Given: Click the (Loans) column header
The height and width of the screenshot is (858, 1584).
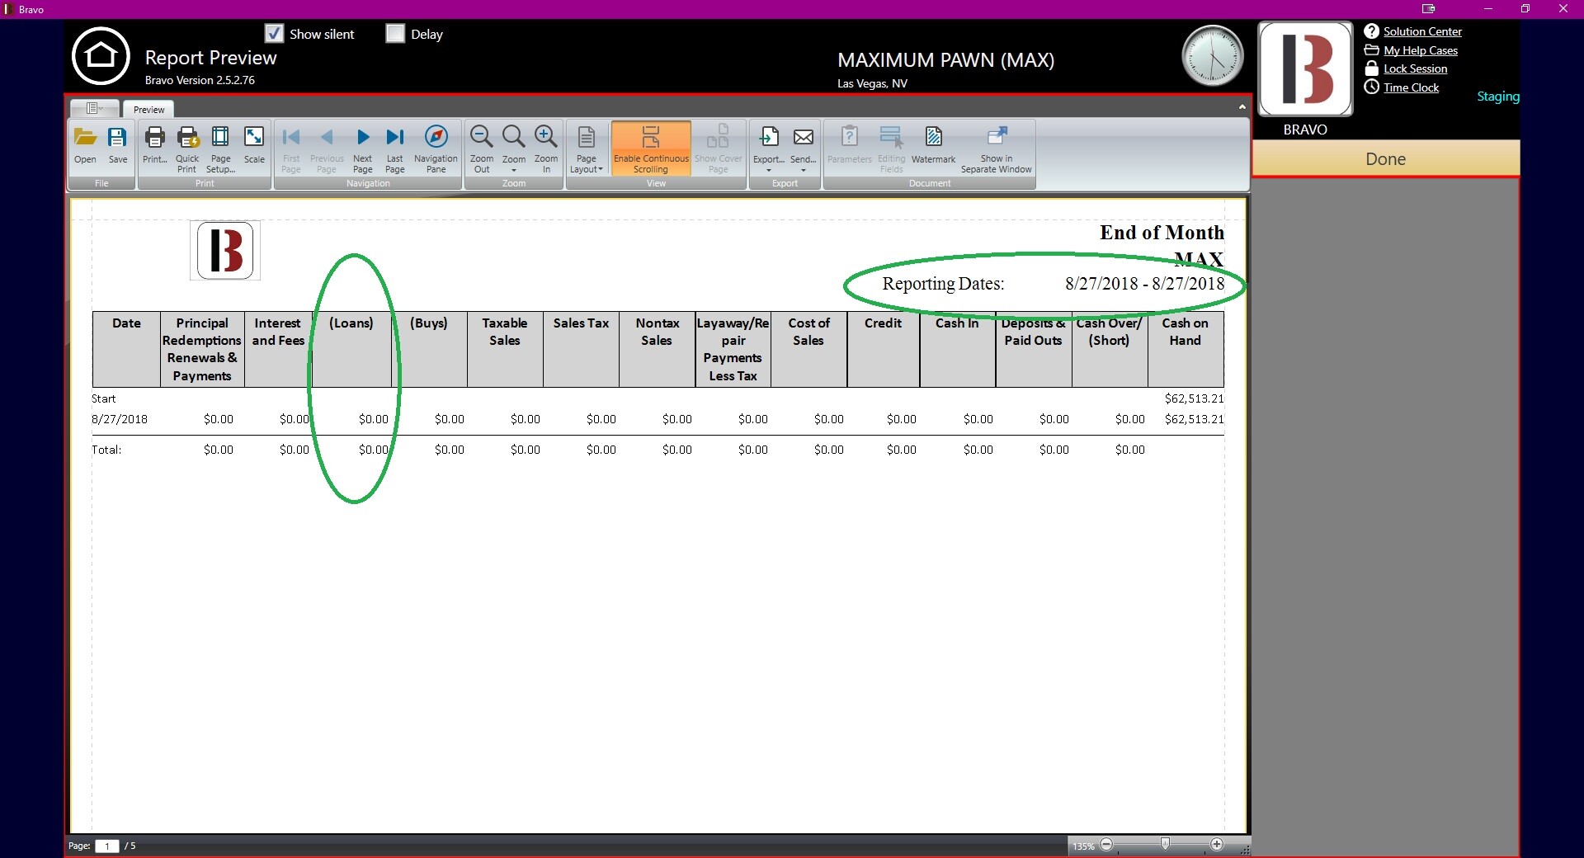Looking at the screenshot, I should (x=351, y=349).
